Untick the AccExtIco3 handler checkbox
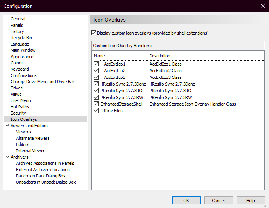Image resolution: width=269 pixels, height=208 pixels. click(x=96, y=77)
